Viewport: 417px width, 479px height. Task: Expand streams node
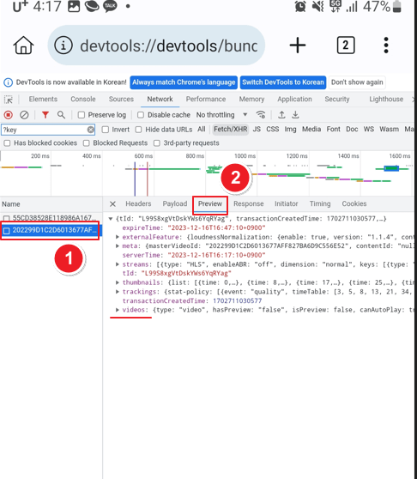pos(118,264)
